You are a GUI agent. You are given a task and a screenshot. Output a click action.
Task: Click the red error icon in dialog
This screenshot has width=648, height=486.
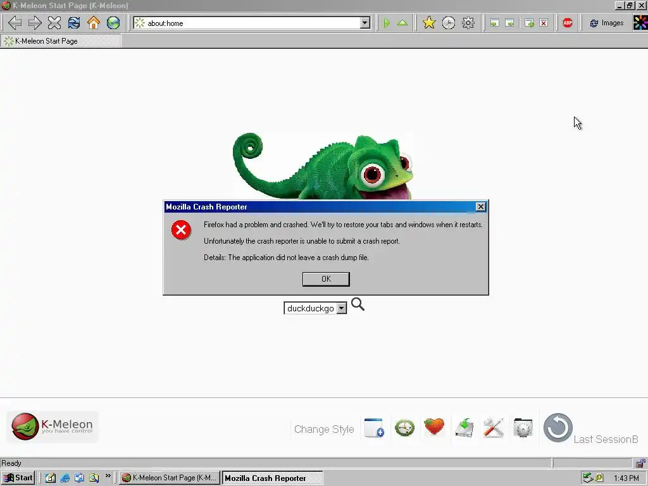coord(181,230)
